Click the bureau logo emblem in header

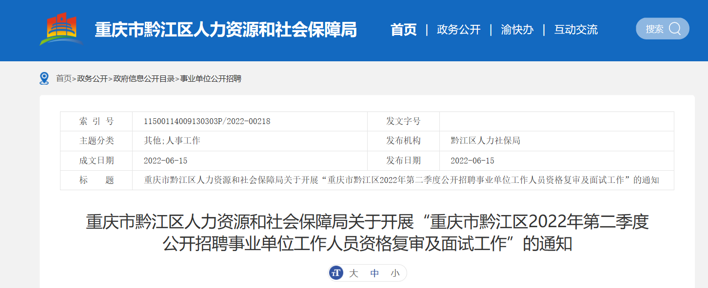61,29
